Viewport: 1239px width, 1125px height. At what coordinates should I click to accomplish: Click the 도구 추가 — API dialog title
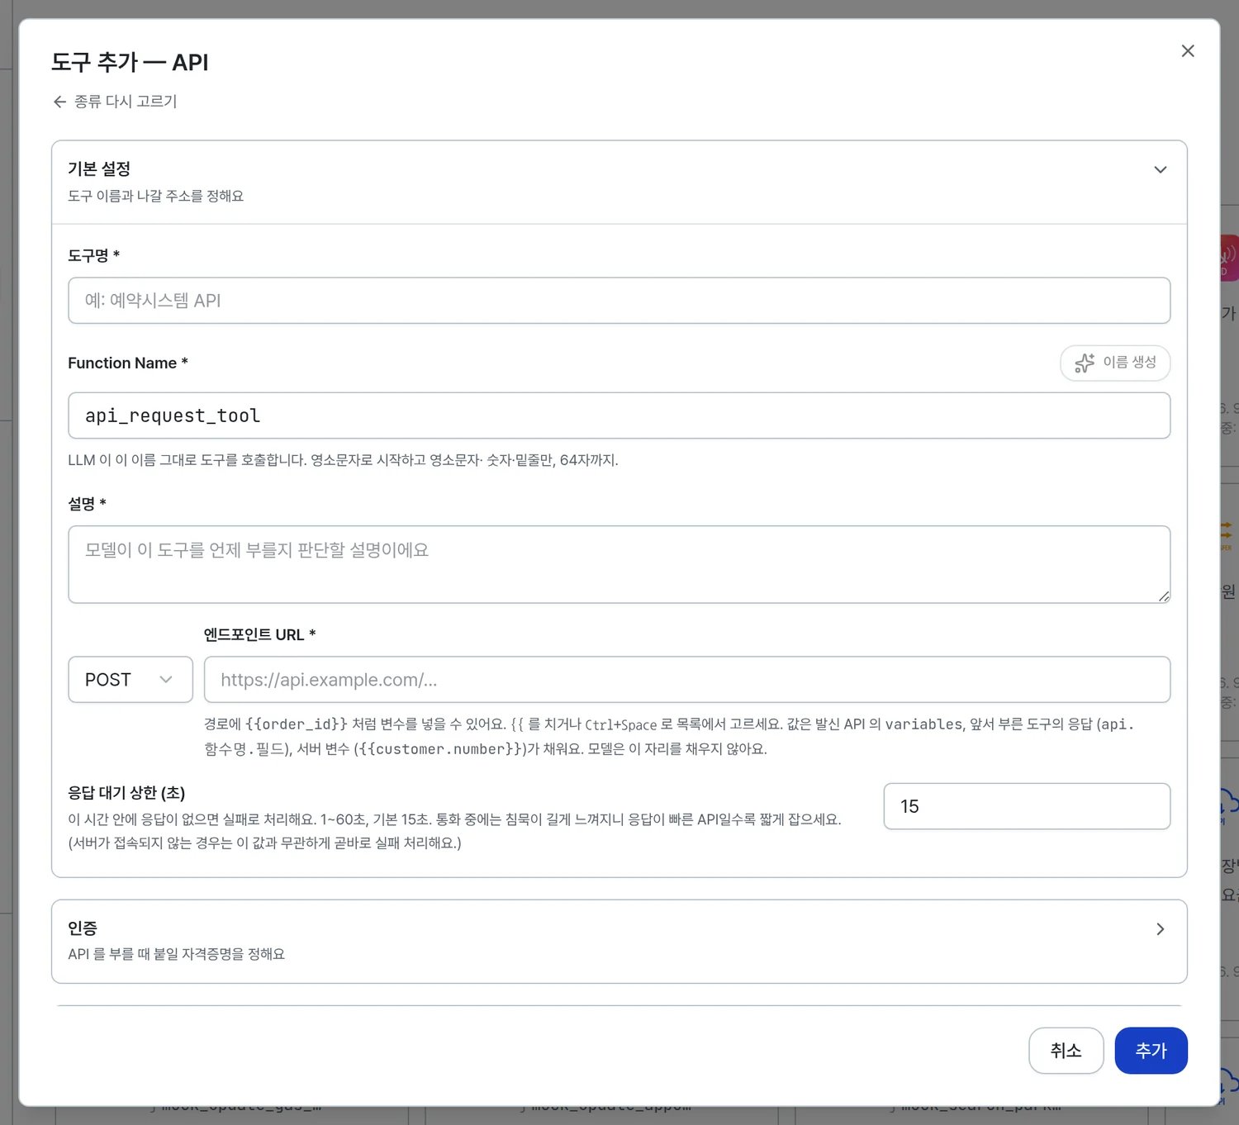point(130,62)
